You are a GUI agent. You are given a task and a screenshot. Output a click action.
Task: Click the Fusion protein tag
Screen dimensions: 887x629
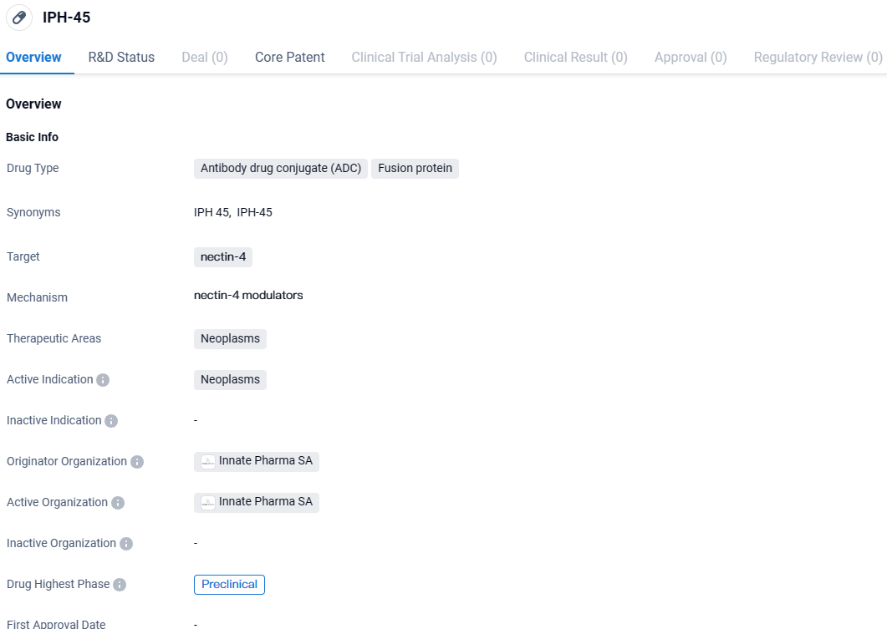pos(415,169)
